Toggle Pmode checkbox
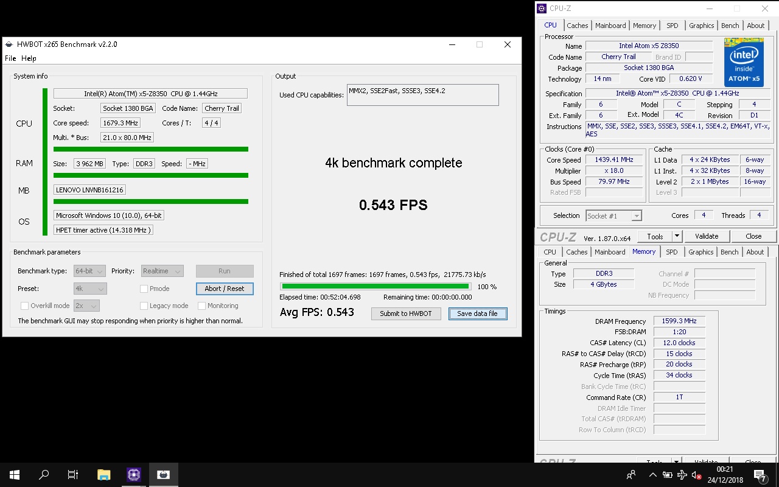Screen dimensions: 779x487 [144, 289]
